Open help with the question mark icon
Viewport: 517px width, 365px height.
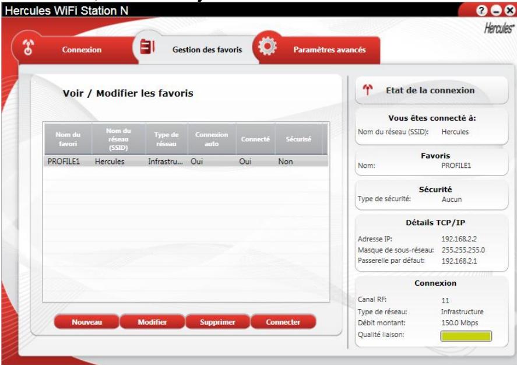coord(481,10)
